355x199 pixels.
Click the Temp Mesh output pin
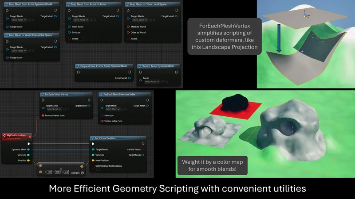[130, 78]
